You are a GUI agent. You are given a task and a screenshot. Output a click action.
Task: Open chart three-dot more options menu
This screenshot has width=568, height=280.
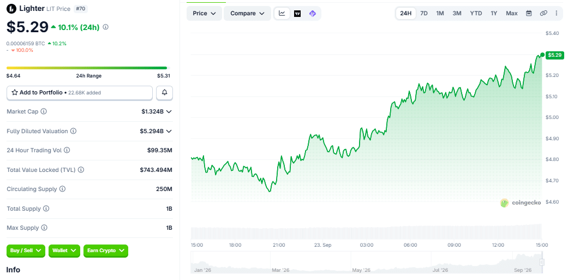pyautogui.click(x=557, y=14)
